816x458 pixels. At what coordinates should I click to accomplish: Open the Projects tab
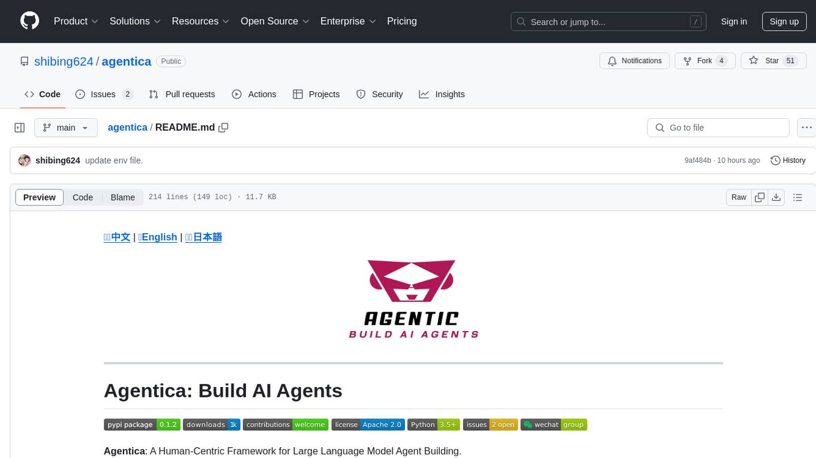316,94
